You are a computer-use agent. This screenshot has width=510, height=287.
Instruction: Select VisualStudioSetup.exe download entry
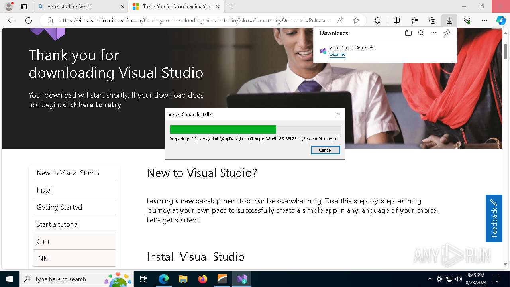(x=385, y=51)
